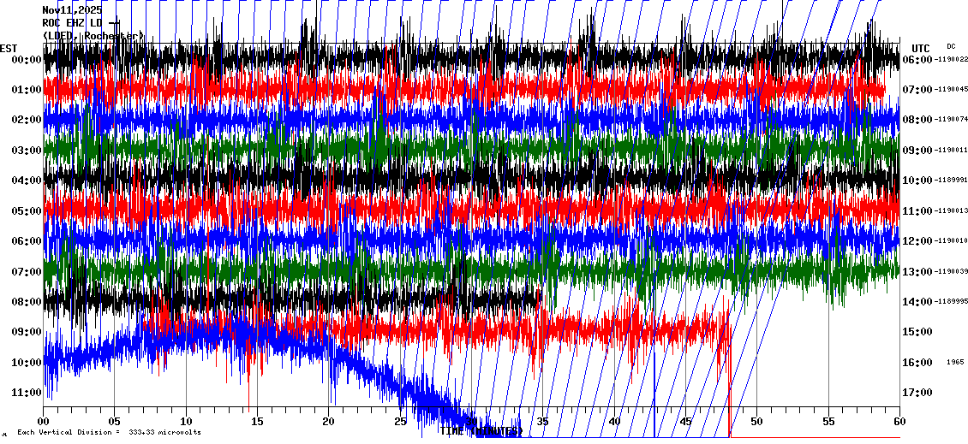
Task: Click the DC offset value -1190022
Action: coord(951,60)
